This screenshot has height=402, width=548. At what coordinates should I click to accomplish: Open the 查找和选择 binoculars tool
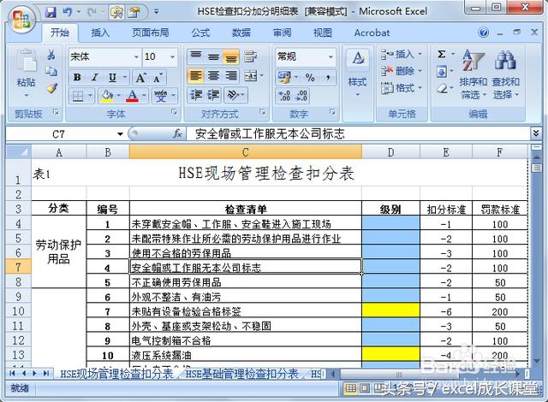[505, 72]
